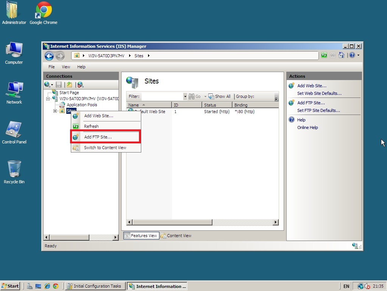Open the Group by toolbar overflow arrow
Viewport: 387px width, 291px height.
coord(276,99)
